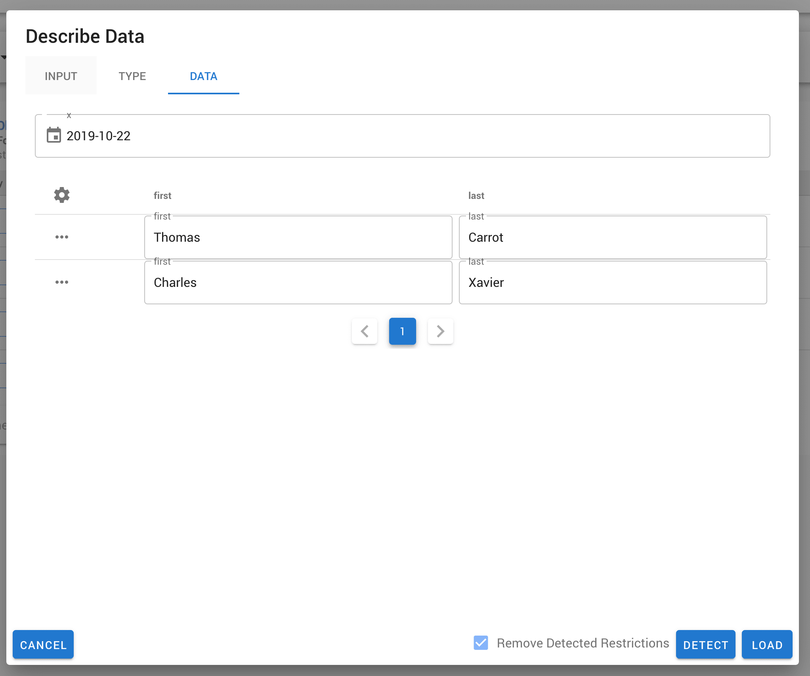Select page 1 in pagination
810x676 pixels.
click(402, 331)
